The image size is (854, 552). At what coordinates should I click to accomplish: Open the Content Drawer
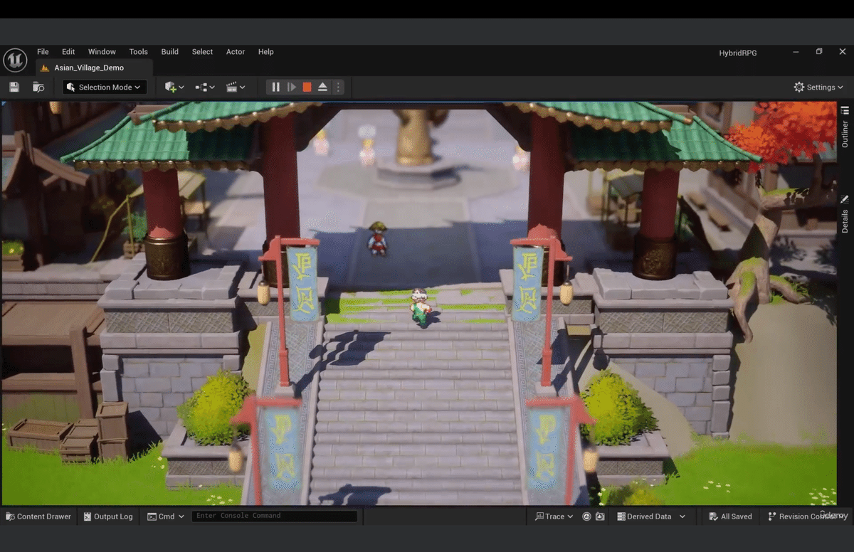click(x=38, y=516)
